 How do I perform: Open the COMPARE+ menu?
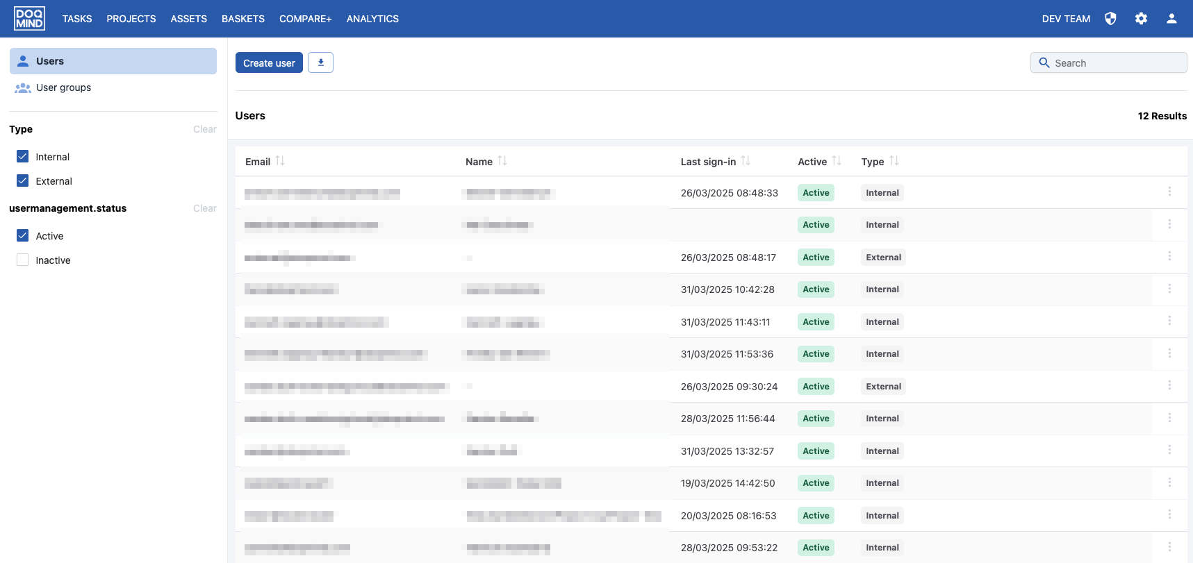coord(306,19)
